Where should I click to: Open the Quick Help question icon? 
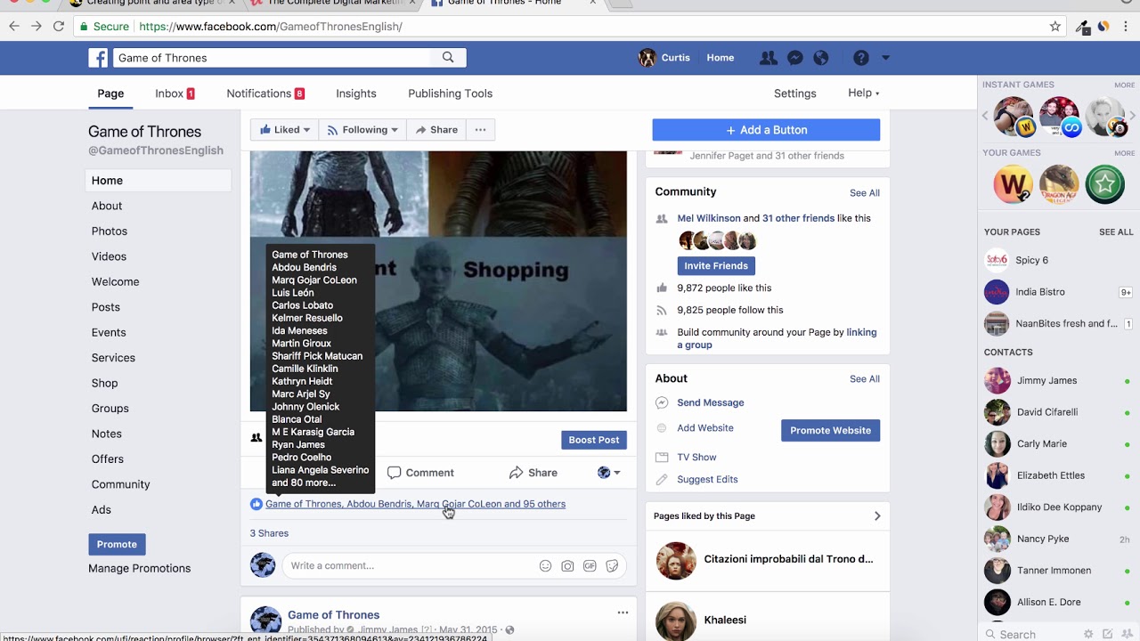click(860, 58)
